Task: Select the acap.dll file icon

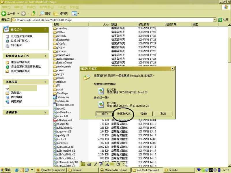Action: (55, 109)
